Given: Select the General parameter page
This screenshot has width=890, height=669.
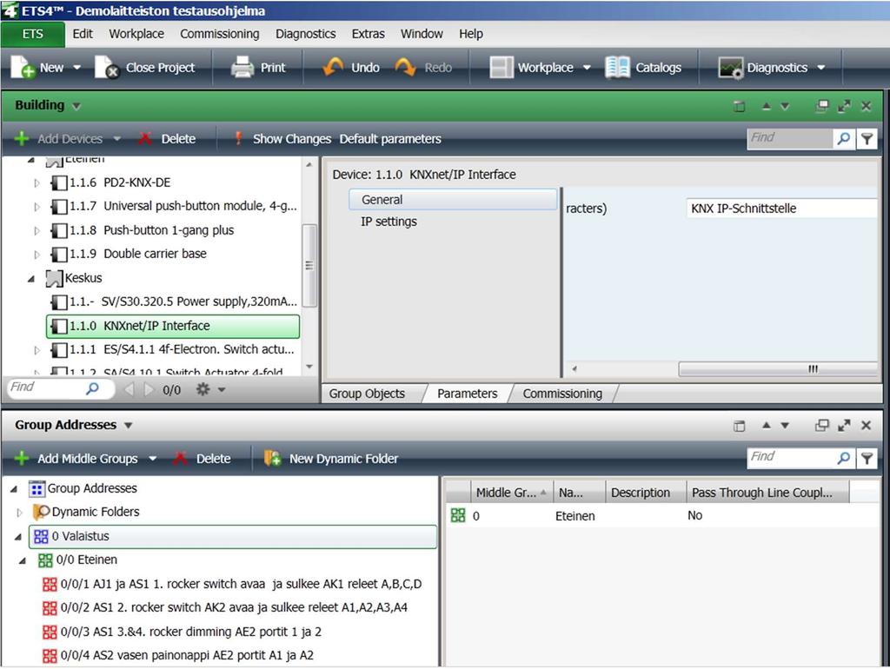Looking at the screenshot, I should pyautogui.click(x=453, y=200).
